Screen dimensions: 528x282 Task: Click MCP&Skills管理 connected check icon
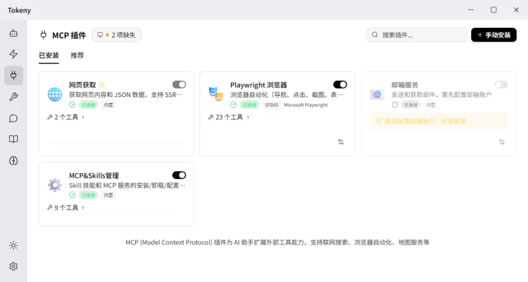(73, 195)
